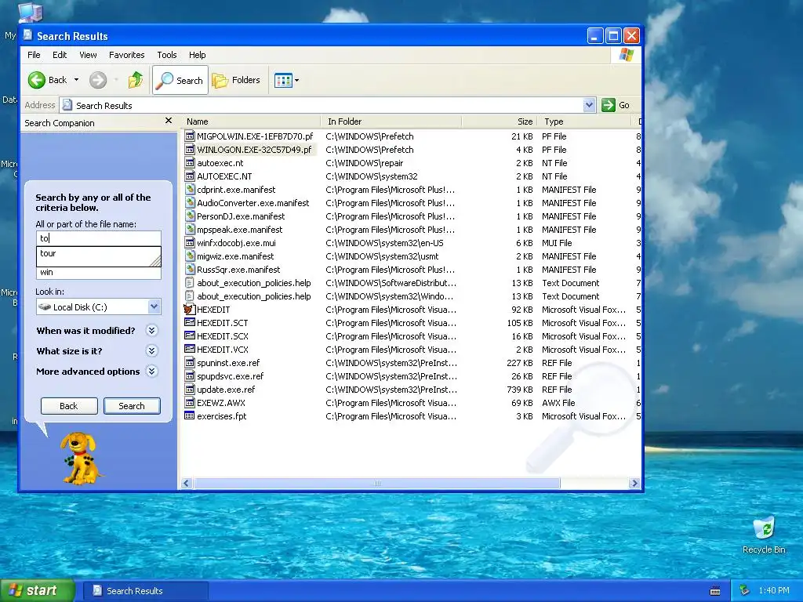Open the Help menu

197,55
